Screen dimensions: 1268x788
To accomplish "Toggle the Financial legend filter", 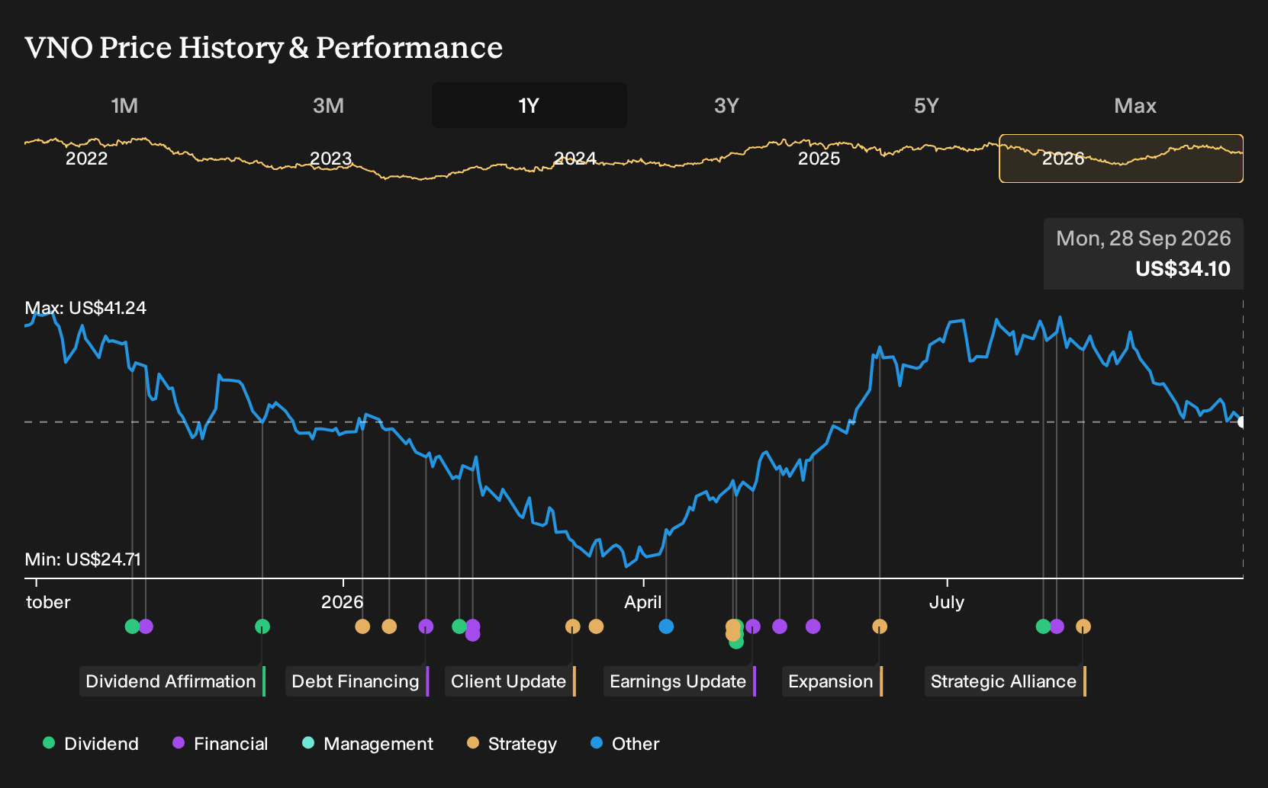I will click(220, 744).
